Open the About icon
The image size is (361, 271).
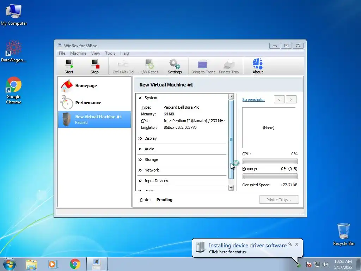[257, 66]
